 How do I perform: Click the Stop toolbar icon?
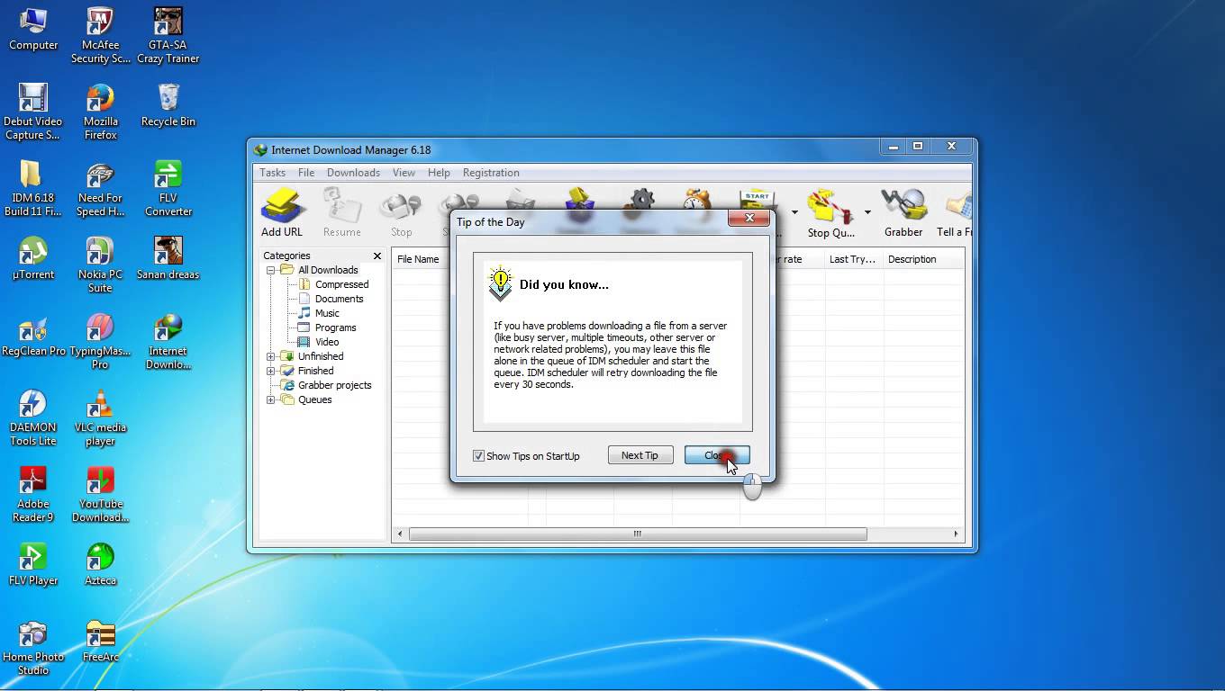[401, 213]
